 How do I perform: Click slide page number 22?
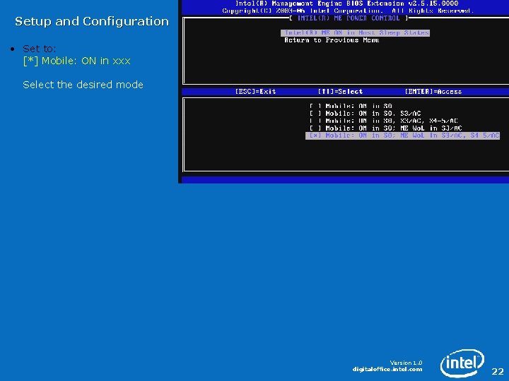pyautogui.click(x=498, y=371)
